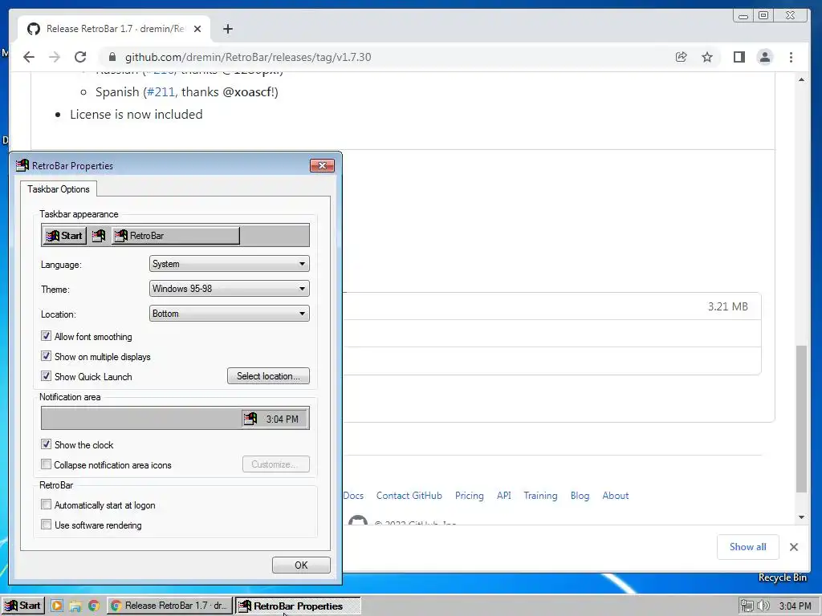Viewport: 822px width, 616px height.
Task: Launch Chrome from Quick Launch
Action: (x=94, y=606)
